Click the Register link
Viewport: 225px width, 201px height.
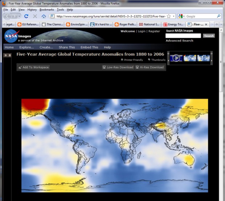tap(154, 31)
